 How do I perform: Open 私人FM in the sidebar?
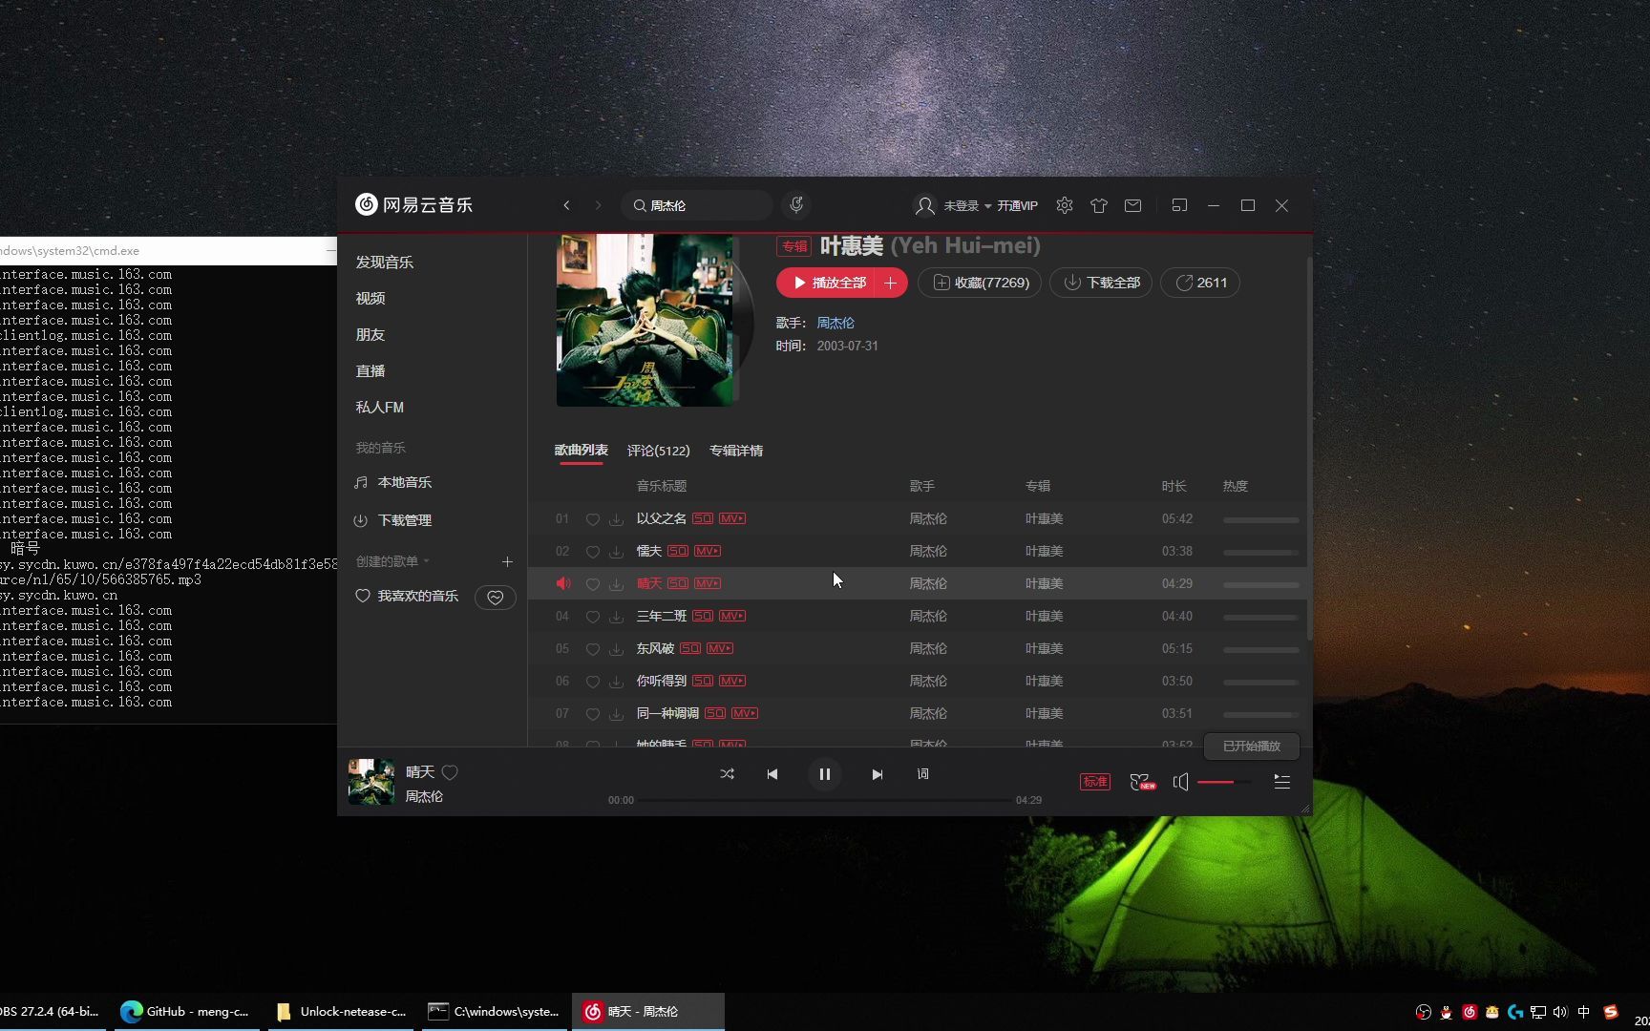[x=380, y=407]
